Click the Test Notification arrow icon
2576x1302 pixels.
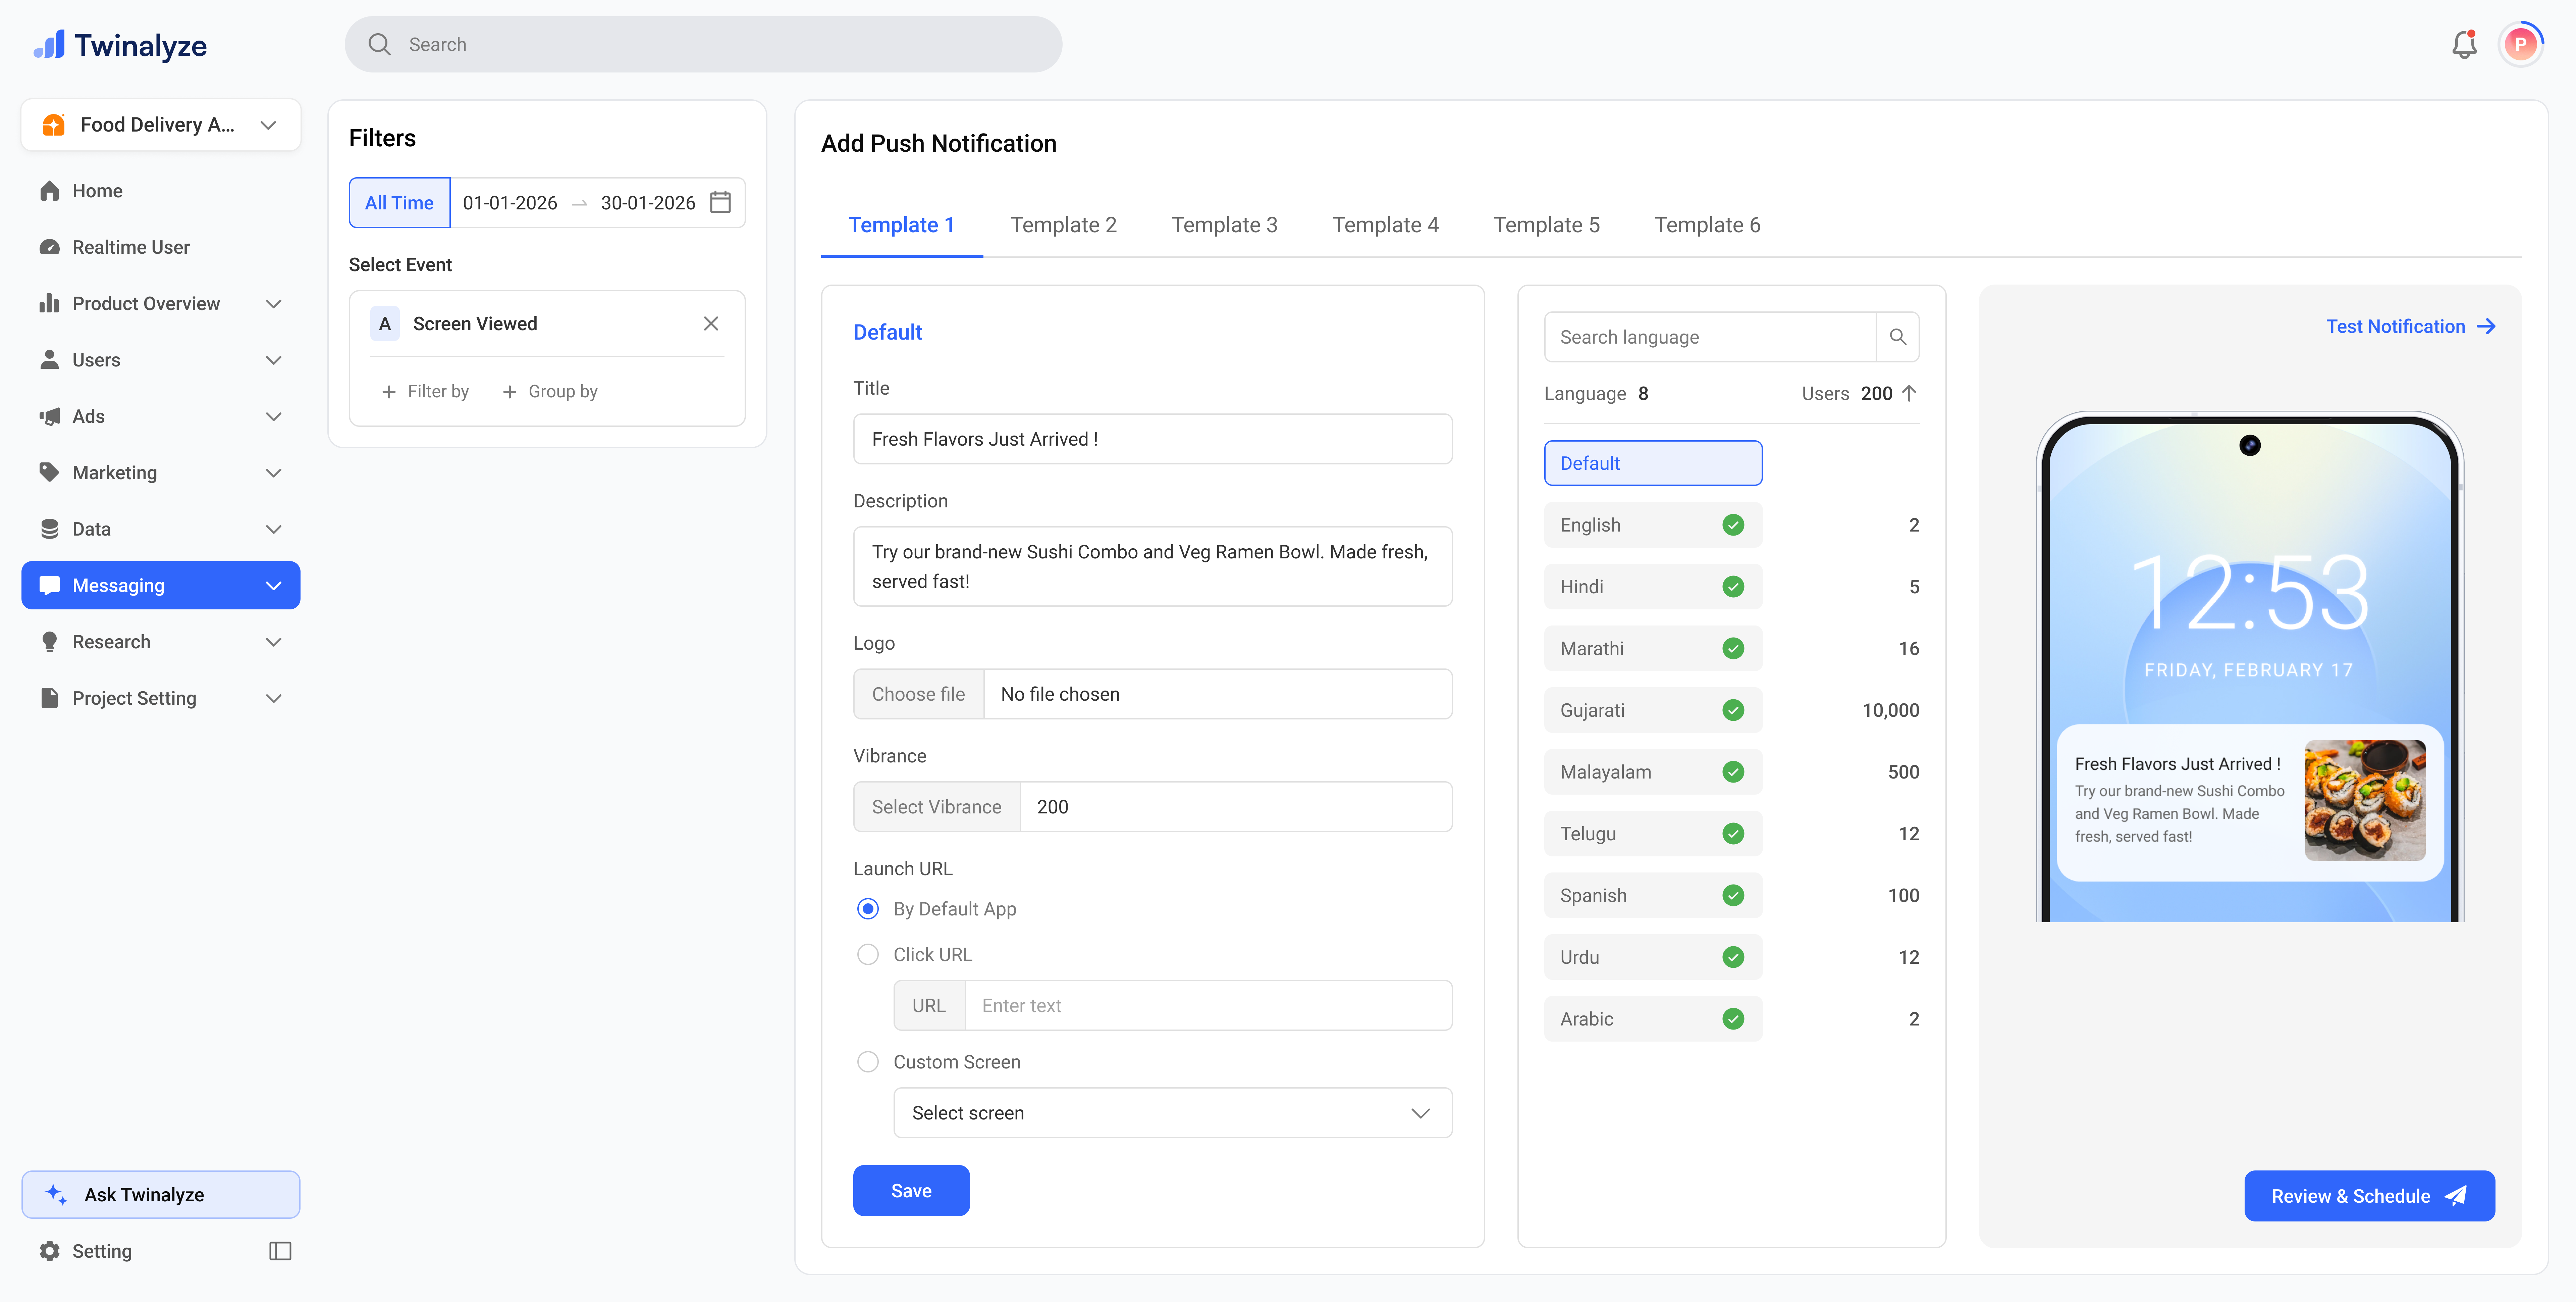pyautogui.click(x=2486, y=326)
